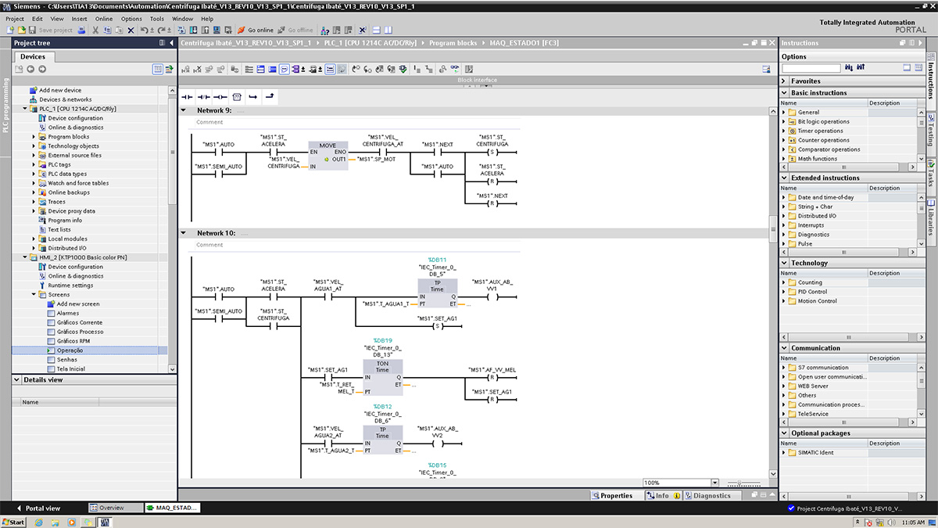The height and width of the screenshot is (528, 938).
Task: Insert an output coil from favorites
Action: tap(220, 97)
